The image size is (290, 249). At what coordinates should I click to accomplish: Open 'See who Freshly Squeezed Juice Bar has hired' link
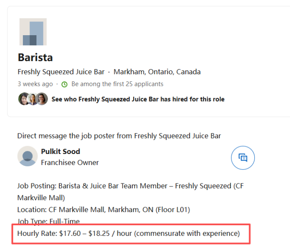click(138, 99)
